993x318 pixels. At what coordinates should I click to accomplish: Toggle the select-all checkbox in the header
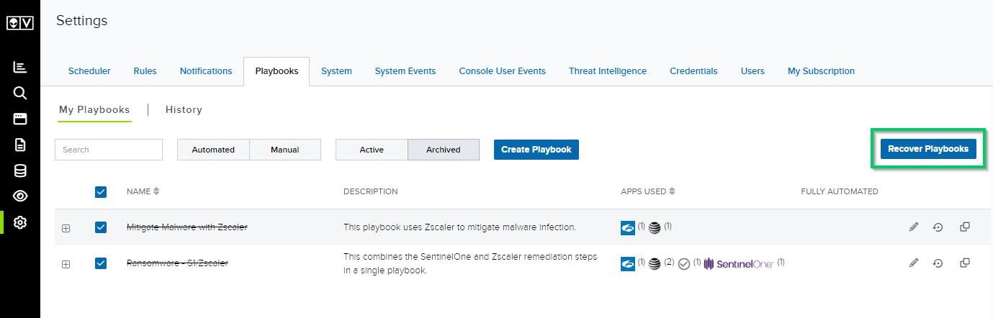click(101, 191)
